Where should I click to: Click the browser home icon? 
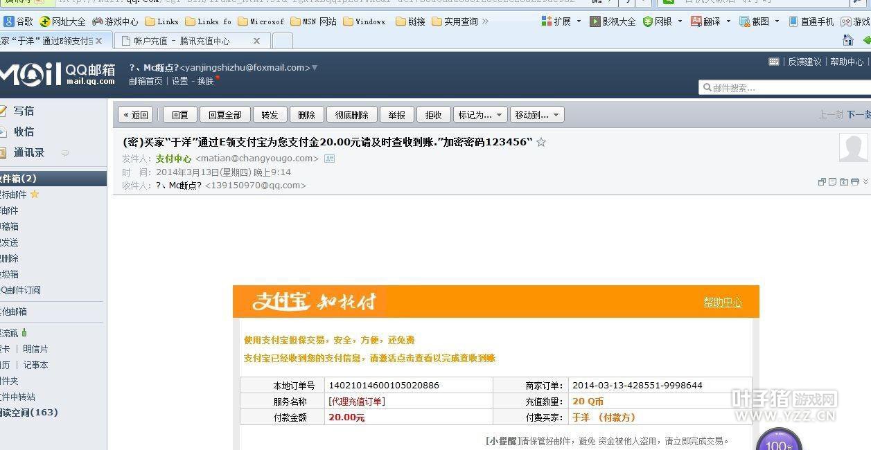[x=848, y=40]
